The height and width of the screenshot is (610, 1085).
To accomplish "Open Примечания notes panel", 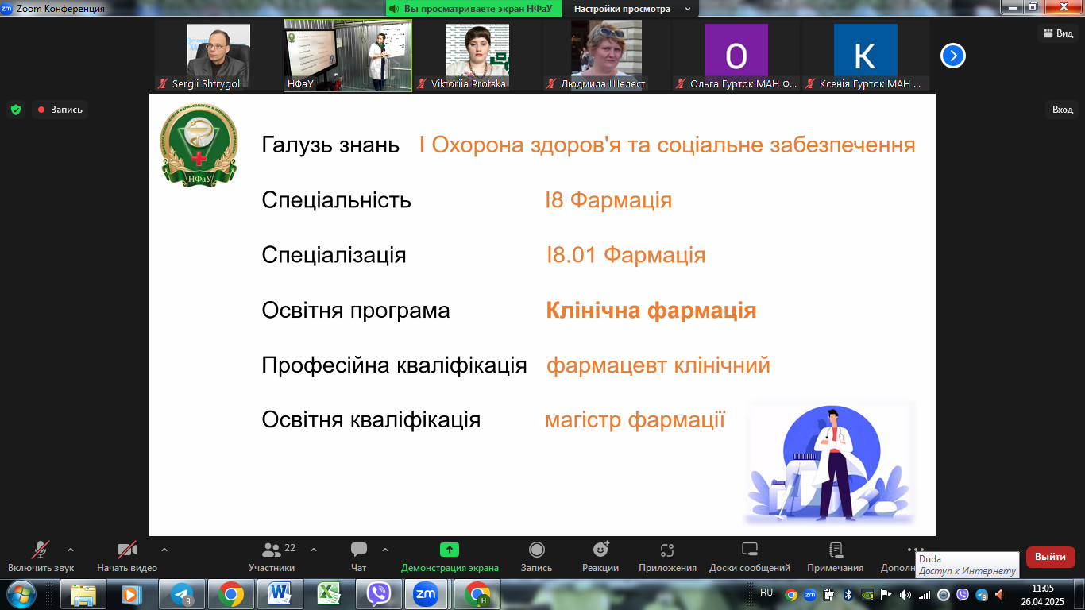I will coord(835,557).
